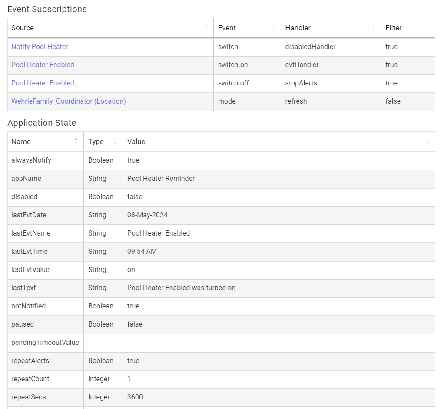Image resolution: width=441 pixels, height=409 pixels.
Task: Click the Handler column header text
Action: click(x=298, y=28)
